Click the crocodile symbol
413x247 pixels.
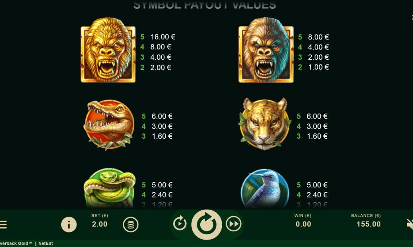click(109, 124)
